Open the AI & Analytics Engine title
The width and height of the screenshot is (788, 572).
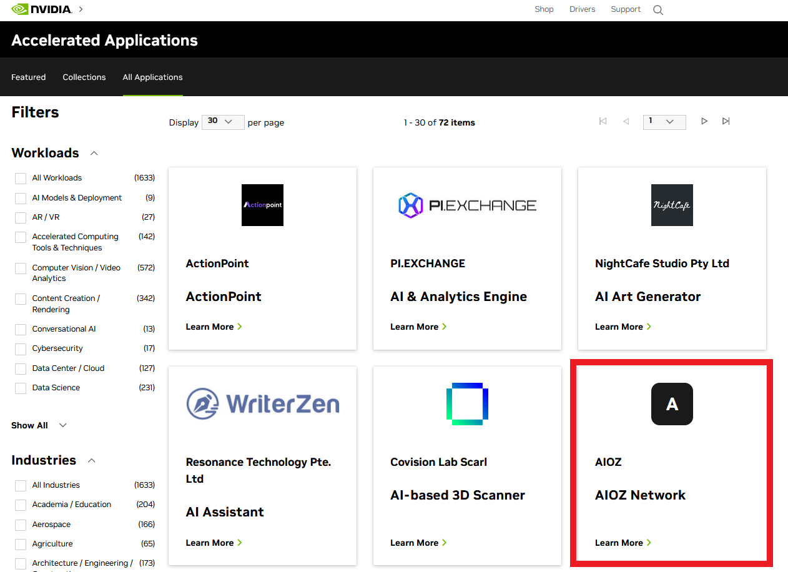459,297
